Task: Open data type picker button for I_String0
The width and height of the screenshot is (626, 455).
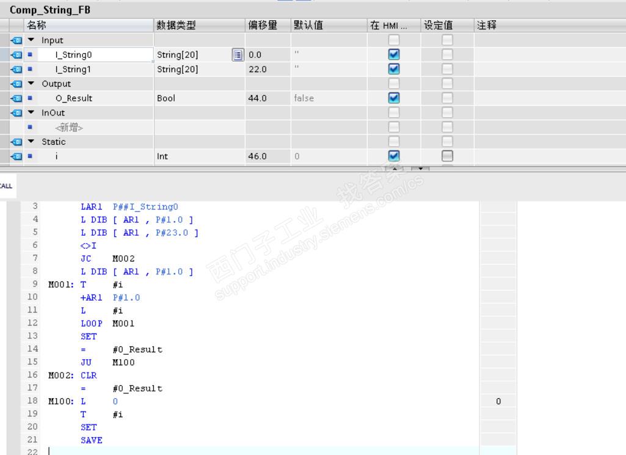Action: [x=238, y=55]
